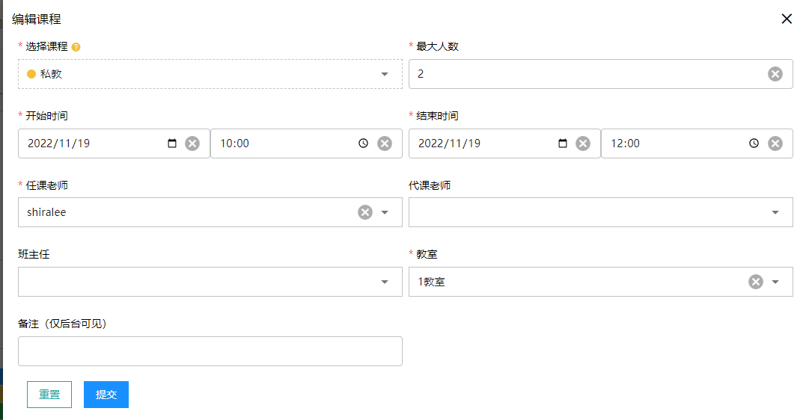Open calendar picker for 结束时间 date
Image resolution: width=812 pixels, height=420 pixels.
(x=564, y=143)
